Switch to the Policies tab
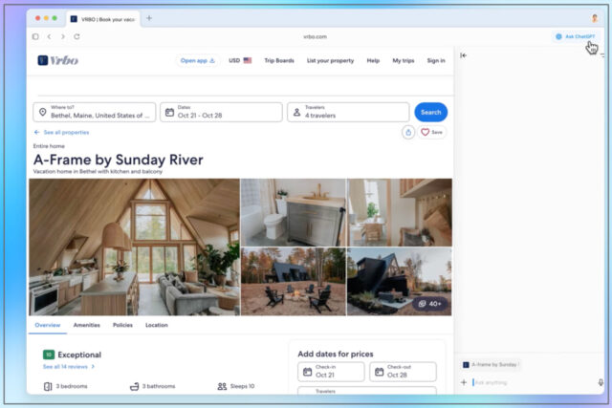The height and width of the screenshot is (408, 612). coord(122,325)
